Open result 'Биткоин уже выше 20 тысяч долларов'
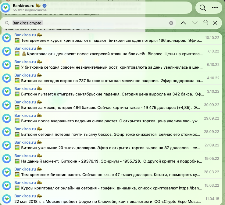The width and height of the screenshot is (225, 205). tap(111, 145)
